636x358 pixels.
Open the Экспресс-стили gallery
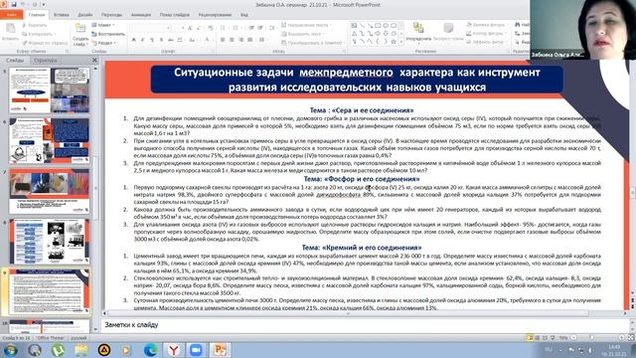point(448,32)
